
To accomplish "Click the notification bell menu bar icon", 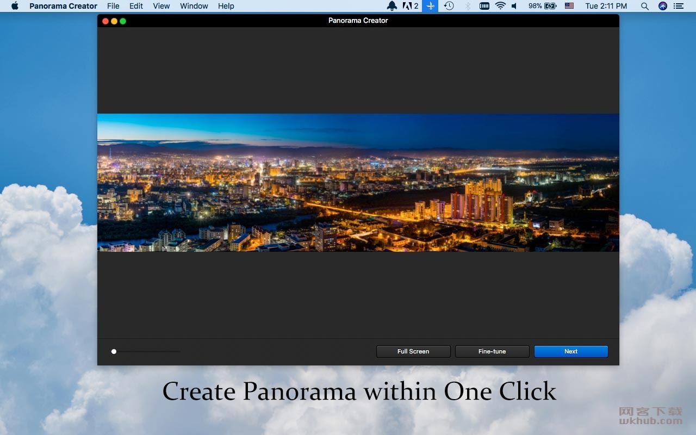I will 391,6.
